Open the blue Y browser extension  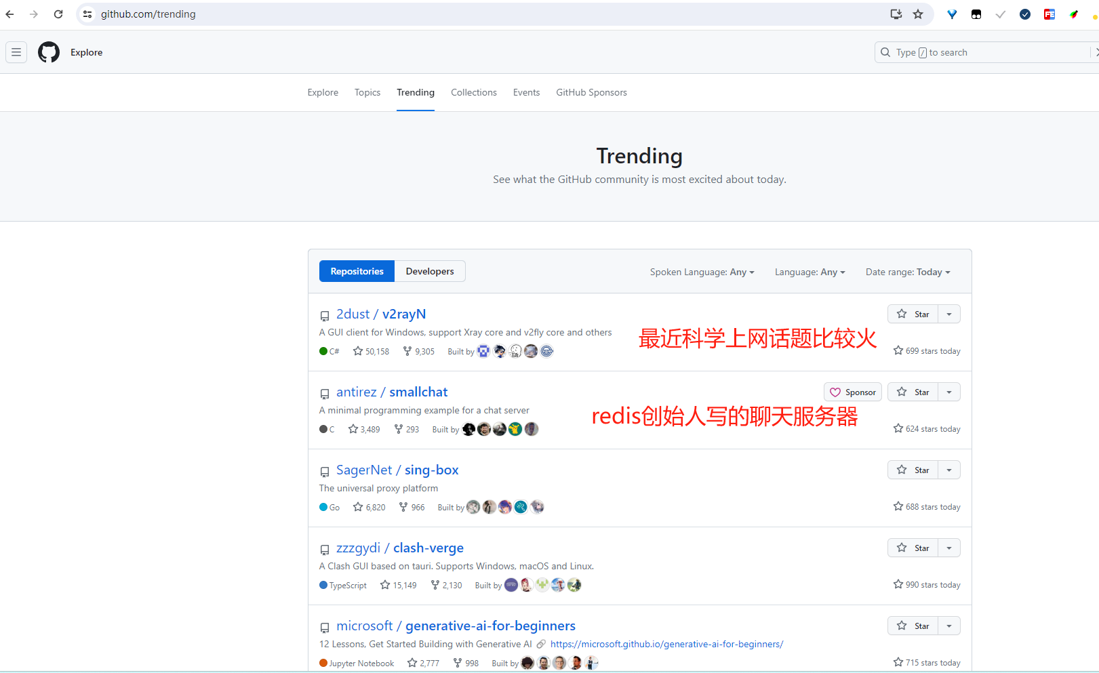952,14
